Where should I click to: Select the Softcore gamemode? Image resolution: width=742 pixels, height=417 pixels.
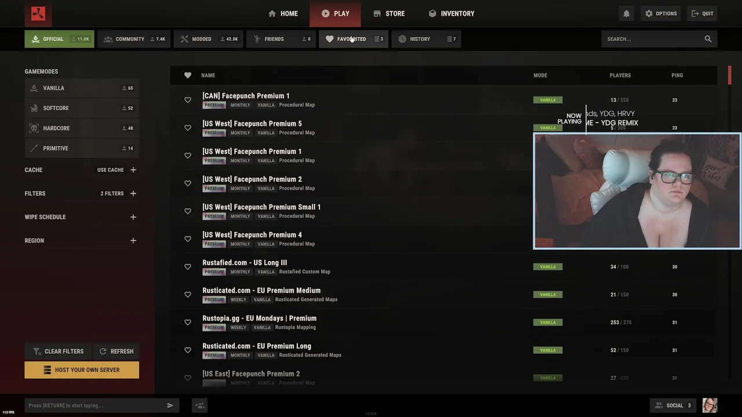tap(82, 108)
